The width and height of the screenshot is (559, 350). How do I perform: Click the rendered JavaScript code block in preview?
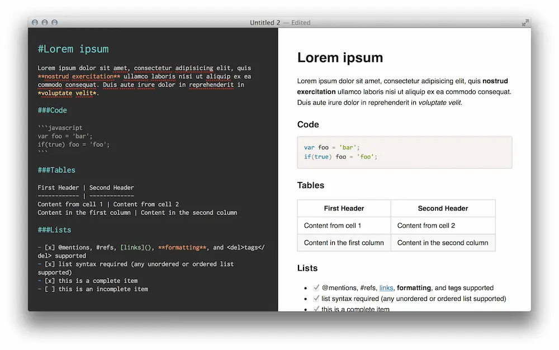pos(404,152)
